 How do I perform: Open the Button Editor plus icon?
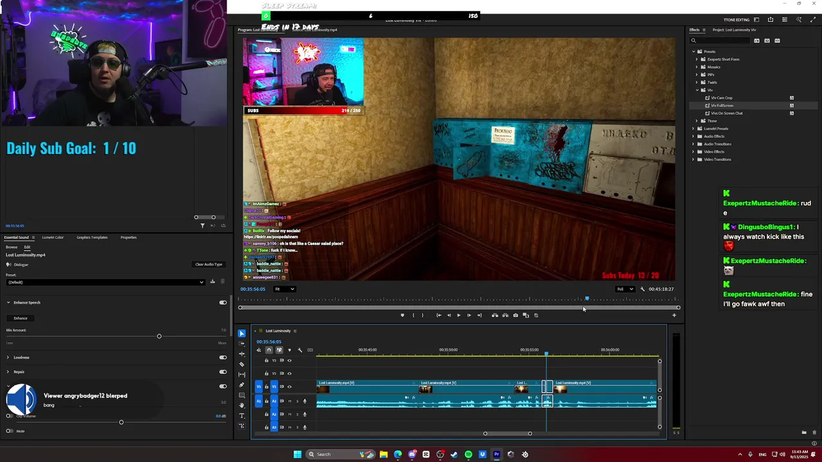674,315
